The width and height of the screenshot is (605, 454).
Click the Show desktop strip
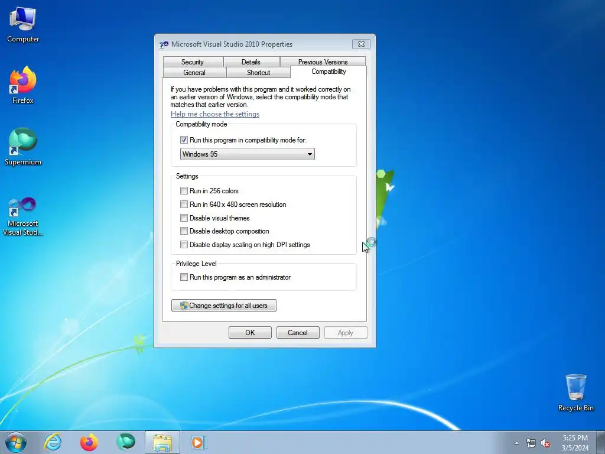601,442
